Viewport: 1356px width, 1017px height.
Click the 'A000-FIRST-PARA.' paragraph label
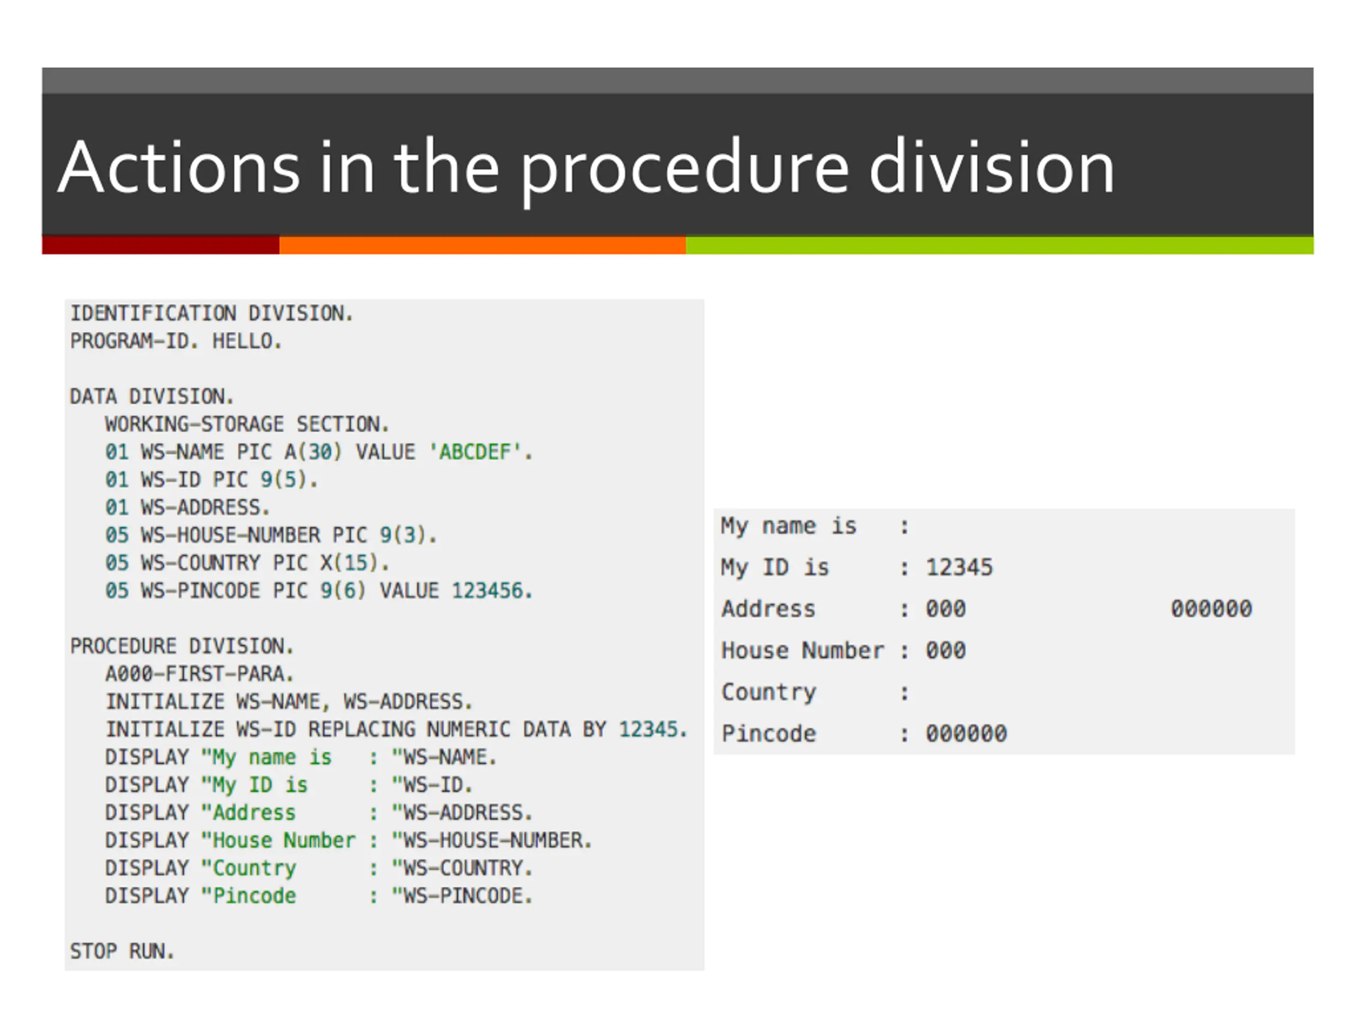[200, 674]
